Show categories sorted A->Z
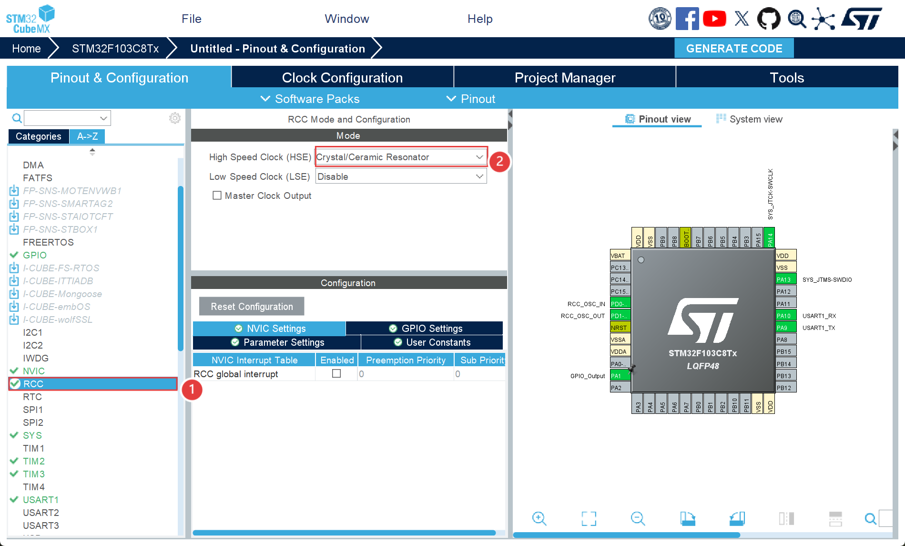Viewport: 905px width, 546px height. (x=88, y=136)
